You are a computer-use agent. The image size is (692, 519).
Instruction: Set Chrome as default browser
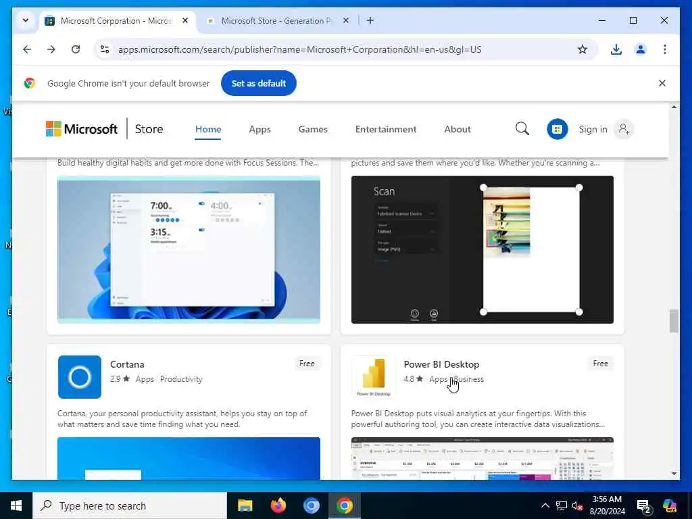tap(259, 83)
